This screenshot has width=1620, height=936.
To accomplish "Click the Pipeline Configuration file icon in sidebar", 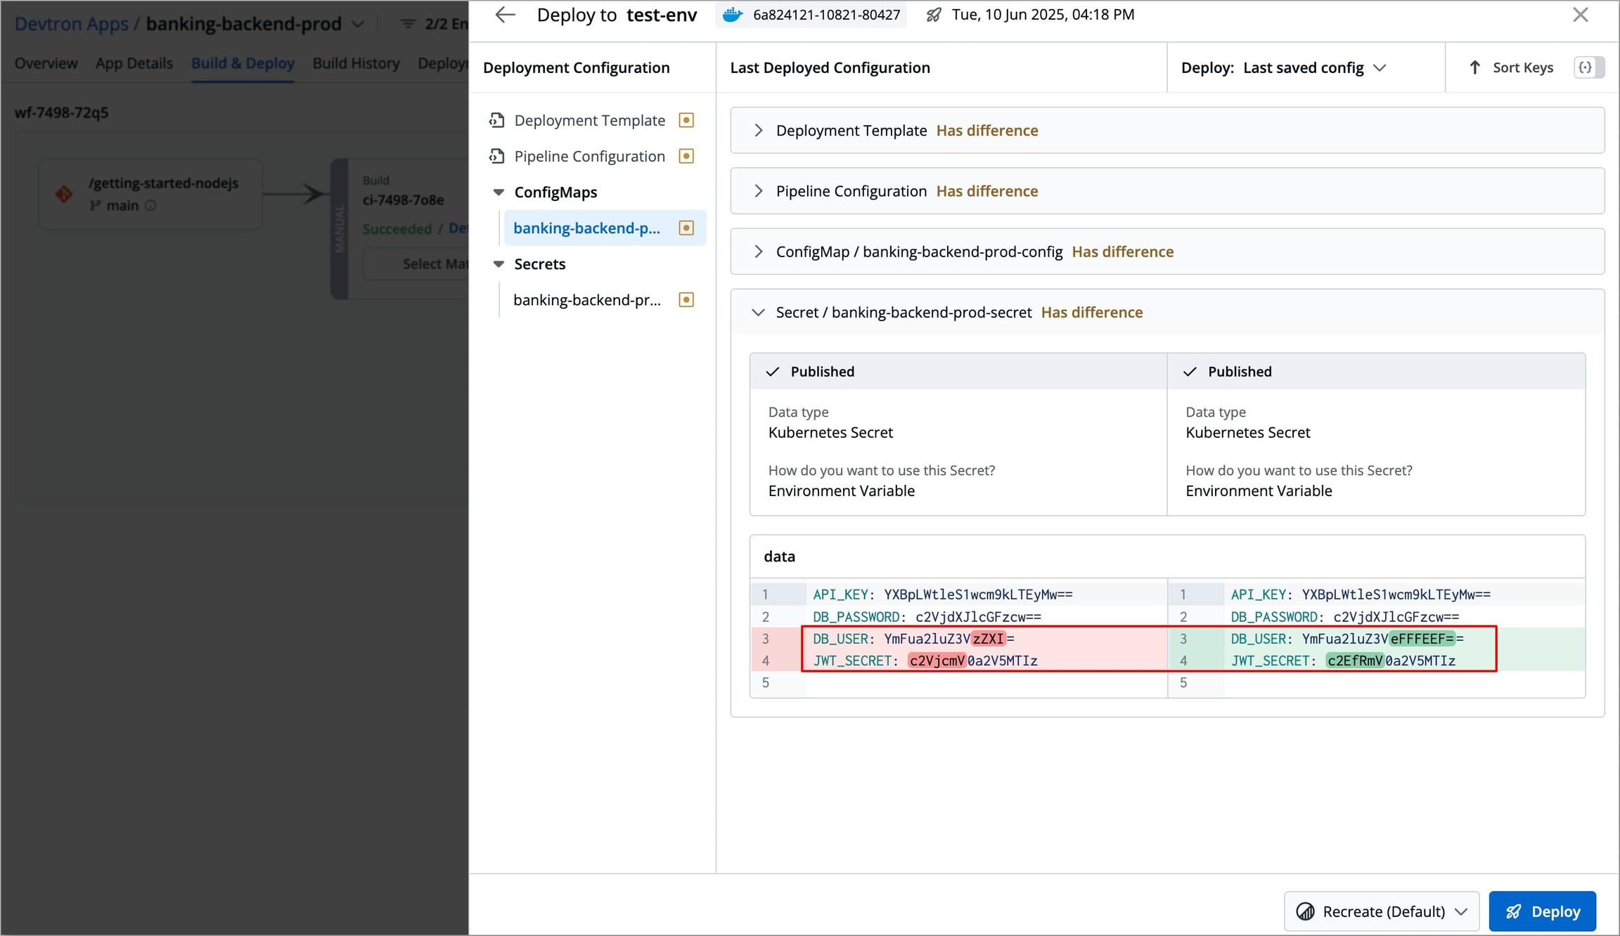I will click(x=497, y=156).
